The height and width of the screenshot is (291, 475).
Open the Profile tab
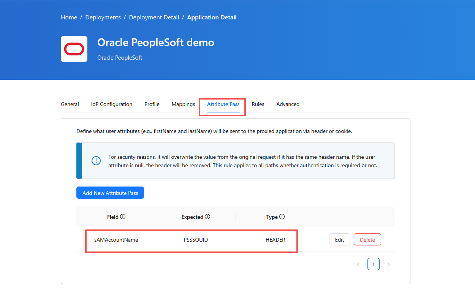(x=152, y=104)
